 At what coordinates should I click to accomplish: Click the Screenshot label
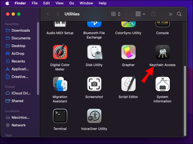tap(94, 97)
